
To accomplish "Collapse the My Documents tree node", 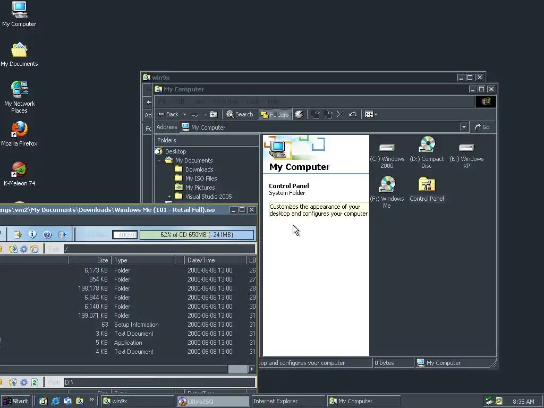I will pos(159,160).
